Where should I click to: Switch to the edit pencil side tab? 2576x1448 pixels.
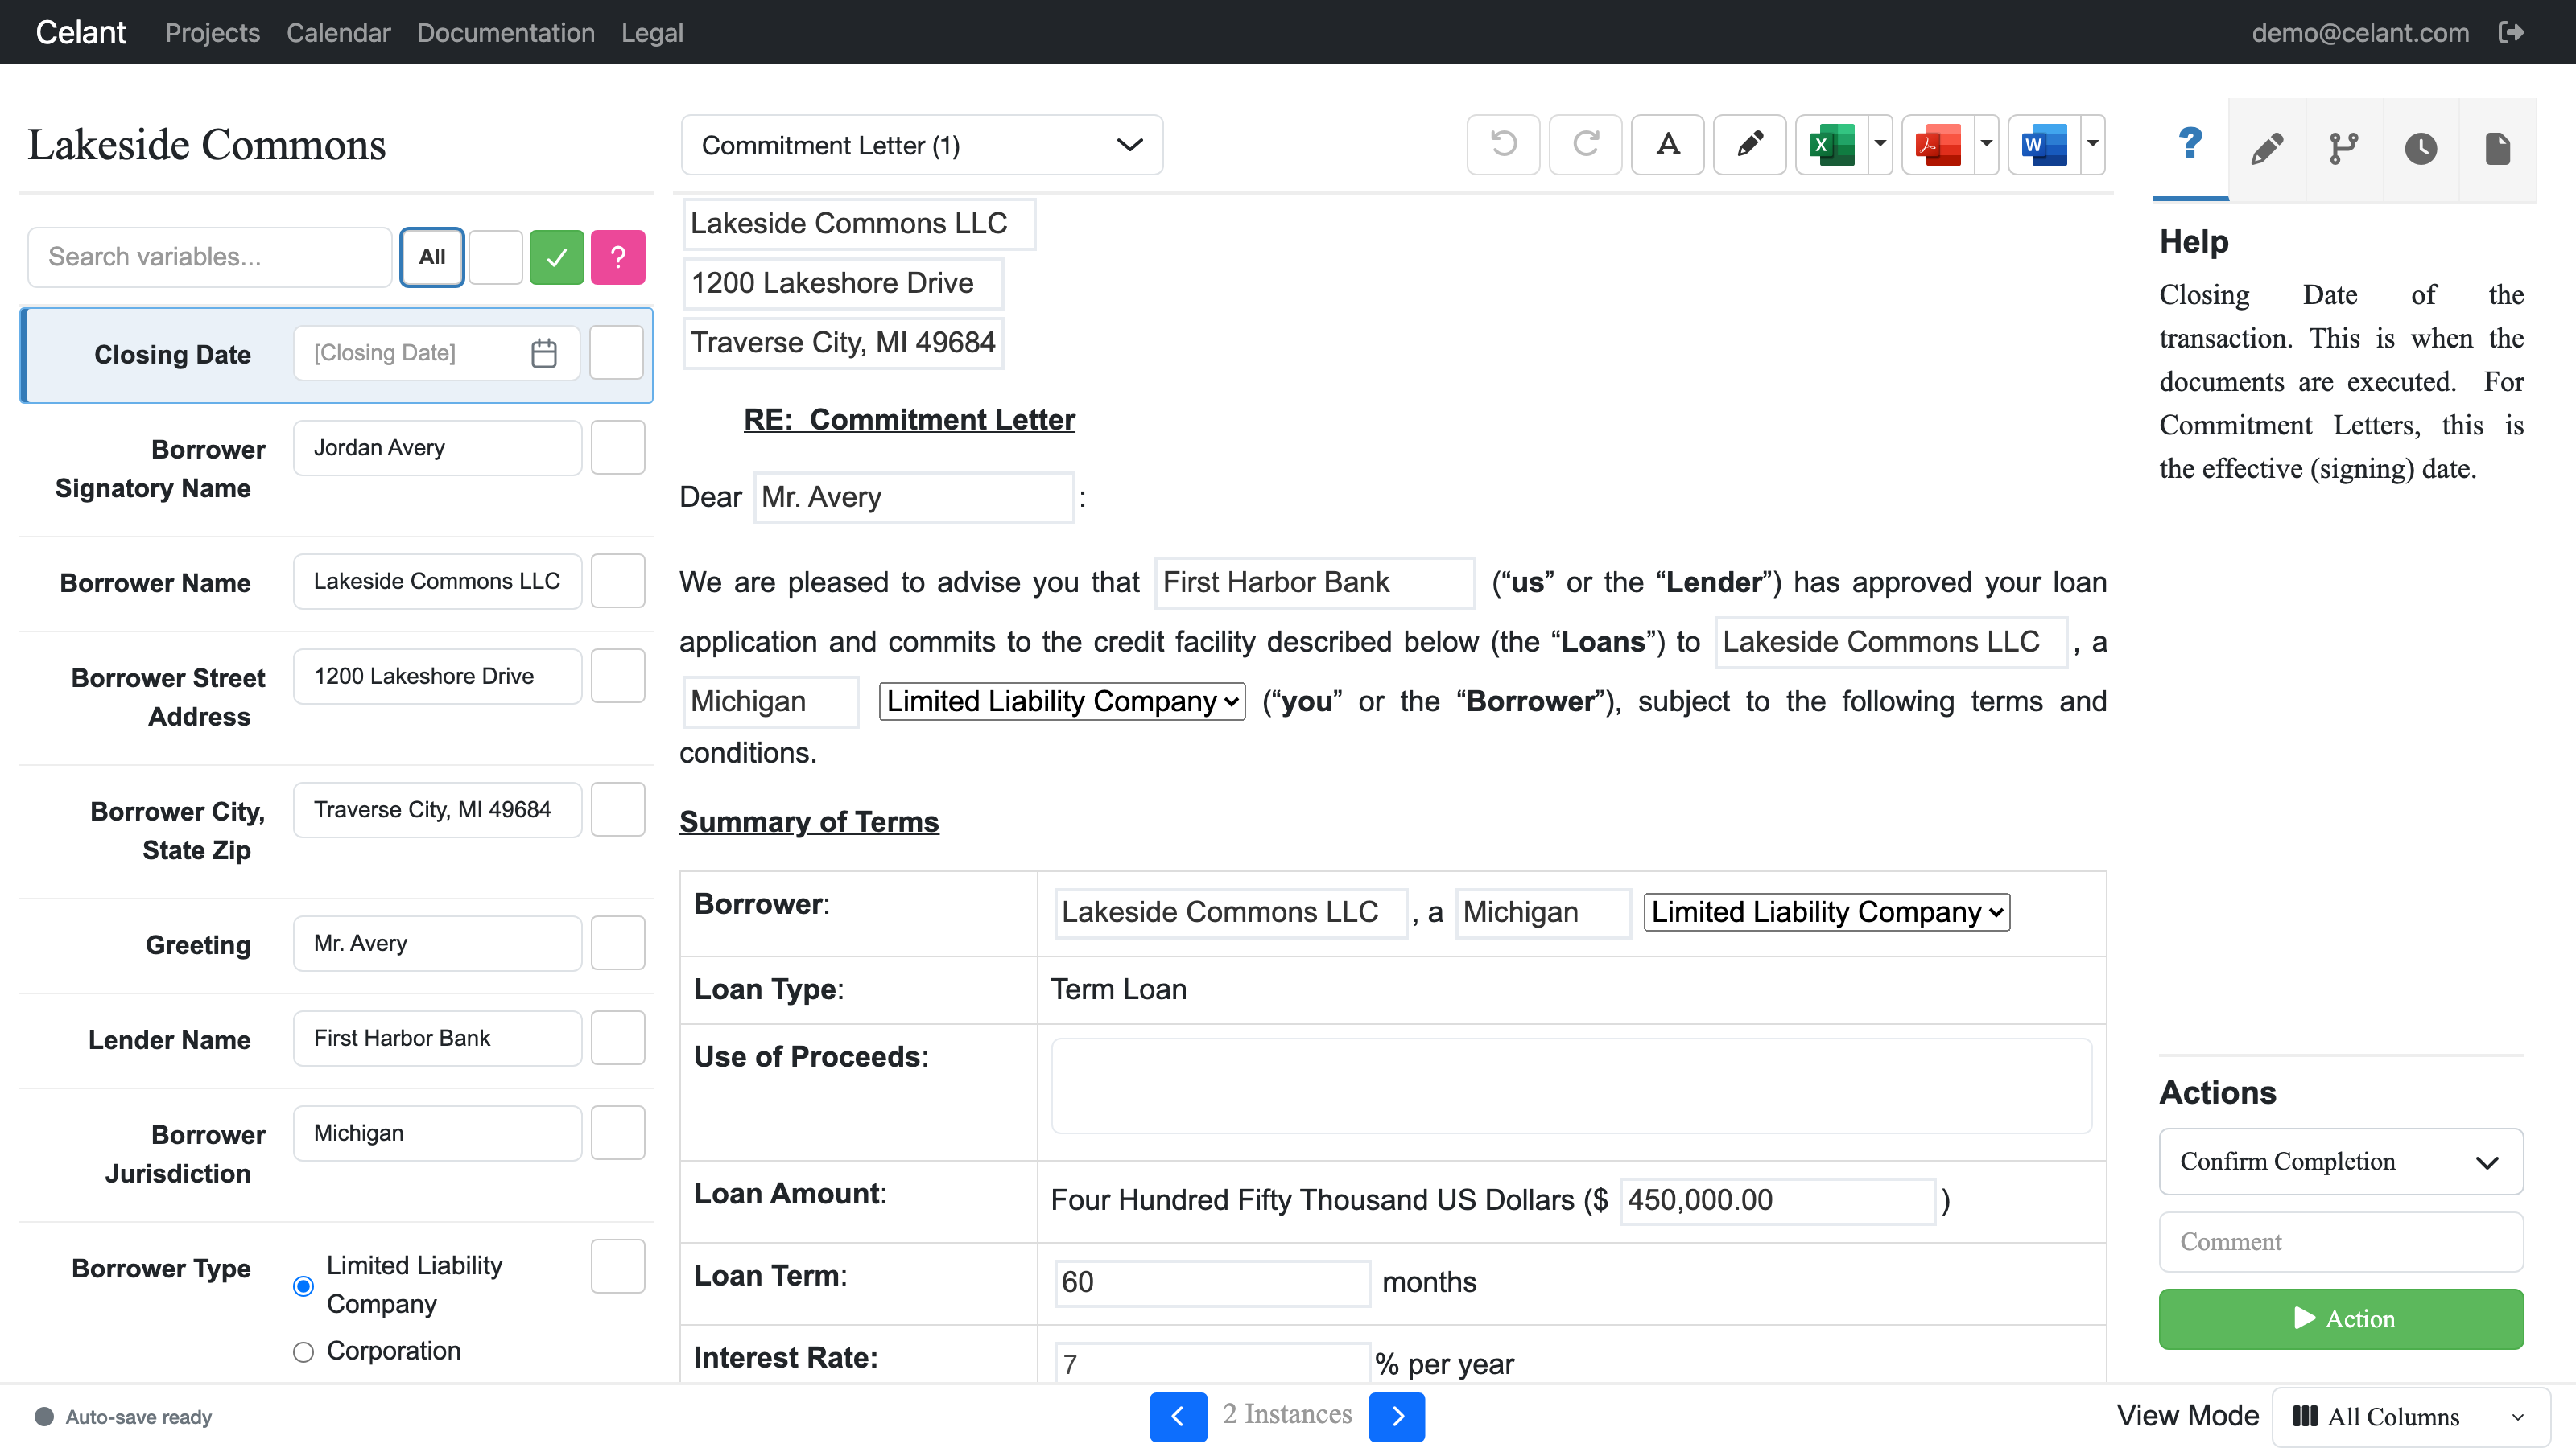(2267, 149)
